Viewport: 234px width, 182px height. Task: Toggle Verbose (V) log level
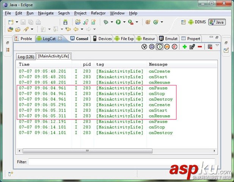[144, 47]
